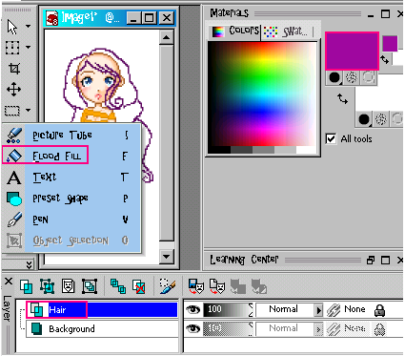Click the image window scroll down arrow

[x=167, y=256]
